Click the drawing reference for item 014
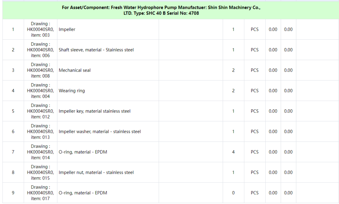Image resolution: width=339 pixels, height=204 pixels. 40,152
